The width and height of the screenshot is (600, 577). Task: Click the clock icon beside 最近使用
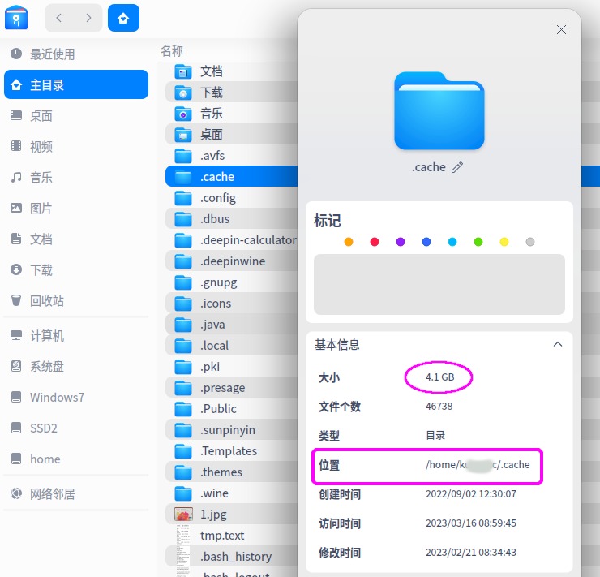(16, 54)
